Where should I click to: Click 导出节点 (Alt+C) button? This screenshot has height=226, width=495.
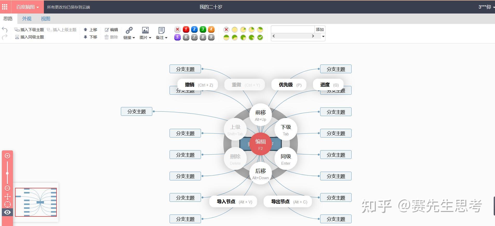click(x=288, y=202)
